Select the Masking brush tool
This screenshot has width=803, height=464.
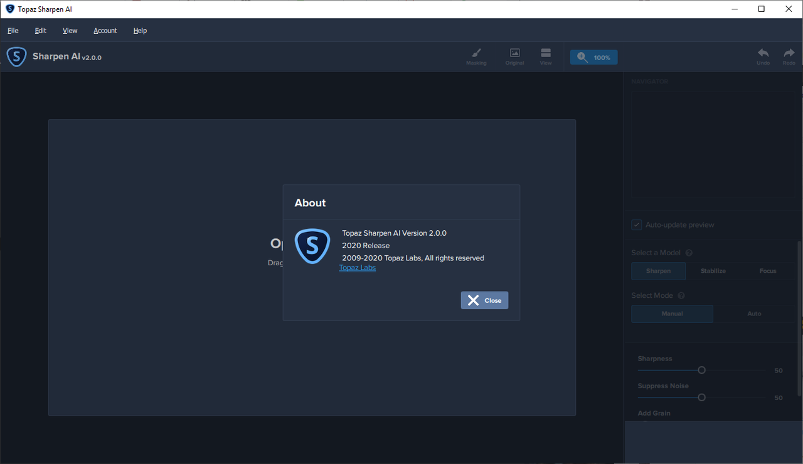coord(476,57)
